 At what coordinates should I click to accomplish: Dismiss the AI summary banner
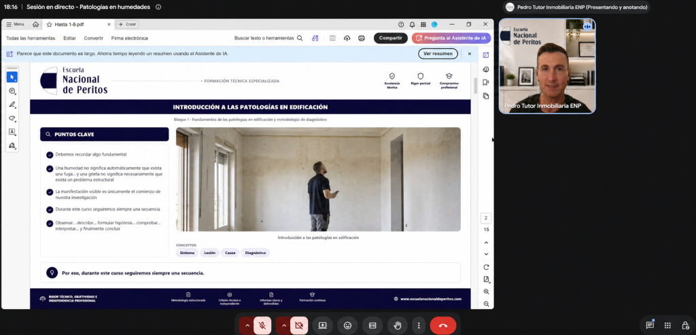(x=469, y=54)
